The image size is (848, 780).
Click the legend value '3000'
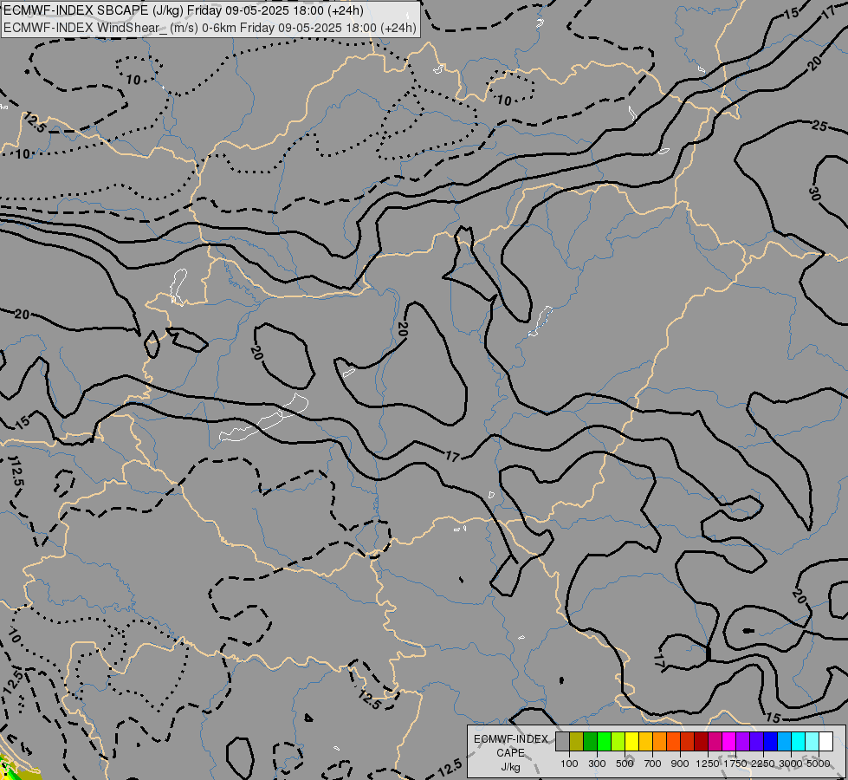[791, 764]
